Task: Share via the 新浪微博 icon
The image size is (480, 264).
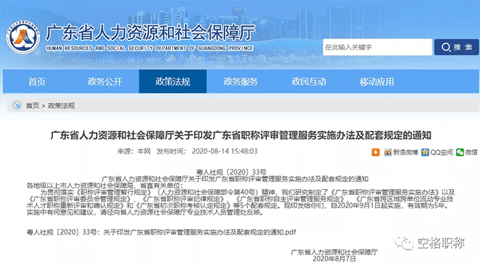Action: tap(388, 152)
